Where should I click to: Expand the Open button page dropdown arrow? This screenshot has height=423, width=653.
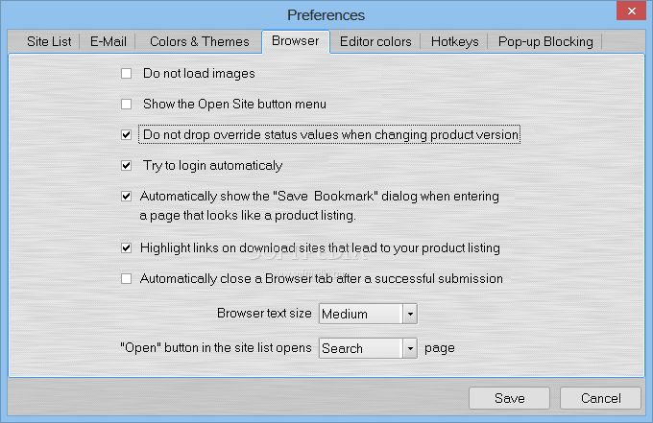pos(409,348)
